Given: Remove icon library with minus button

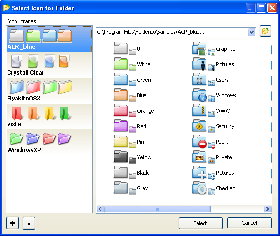Looking at the screenshot, I should (29, 223).
